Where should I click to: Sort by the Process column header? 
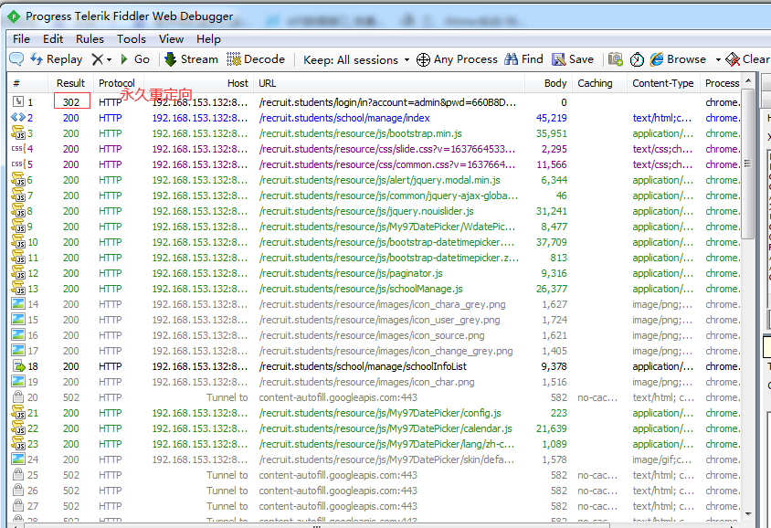(x=722, y=83)
